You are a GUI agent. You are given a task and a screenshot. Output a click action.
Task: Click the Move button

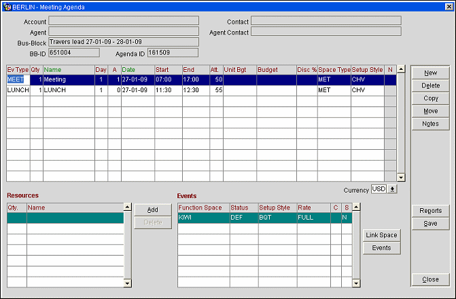[x=429, y=111]
